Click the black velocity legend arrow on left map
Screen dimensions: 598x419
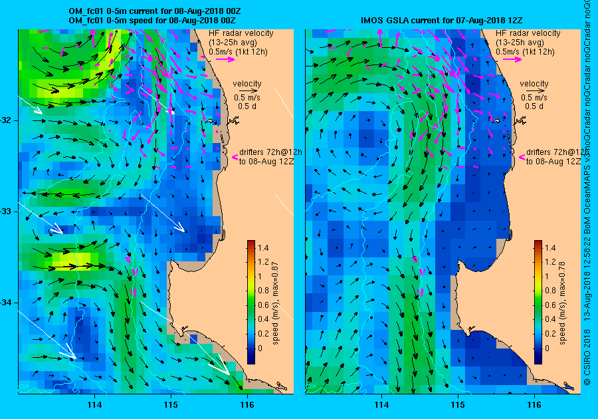click(249, 91)
